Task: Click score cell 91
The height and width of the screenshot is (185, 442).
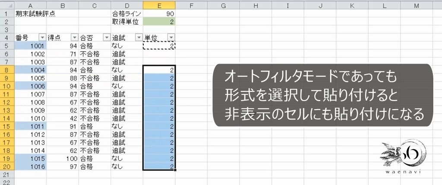Action: click(x=63, y=126)
